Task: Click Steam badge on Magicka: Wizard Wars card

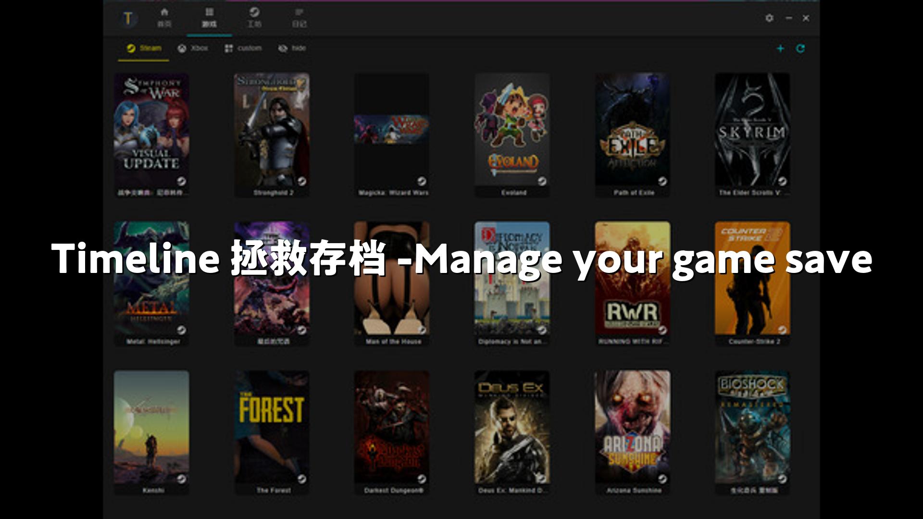Action: (422, 181)
